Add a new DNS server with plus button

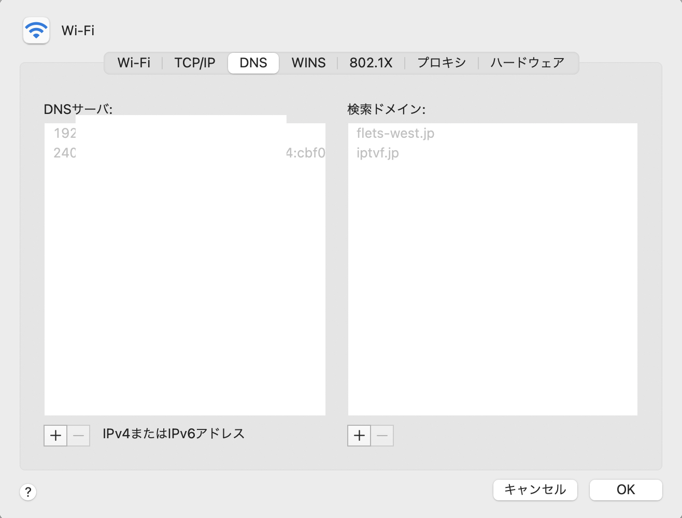coord(55,436)
